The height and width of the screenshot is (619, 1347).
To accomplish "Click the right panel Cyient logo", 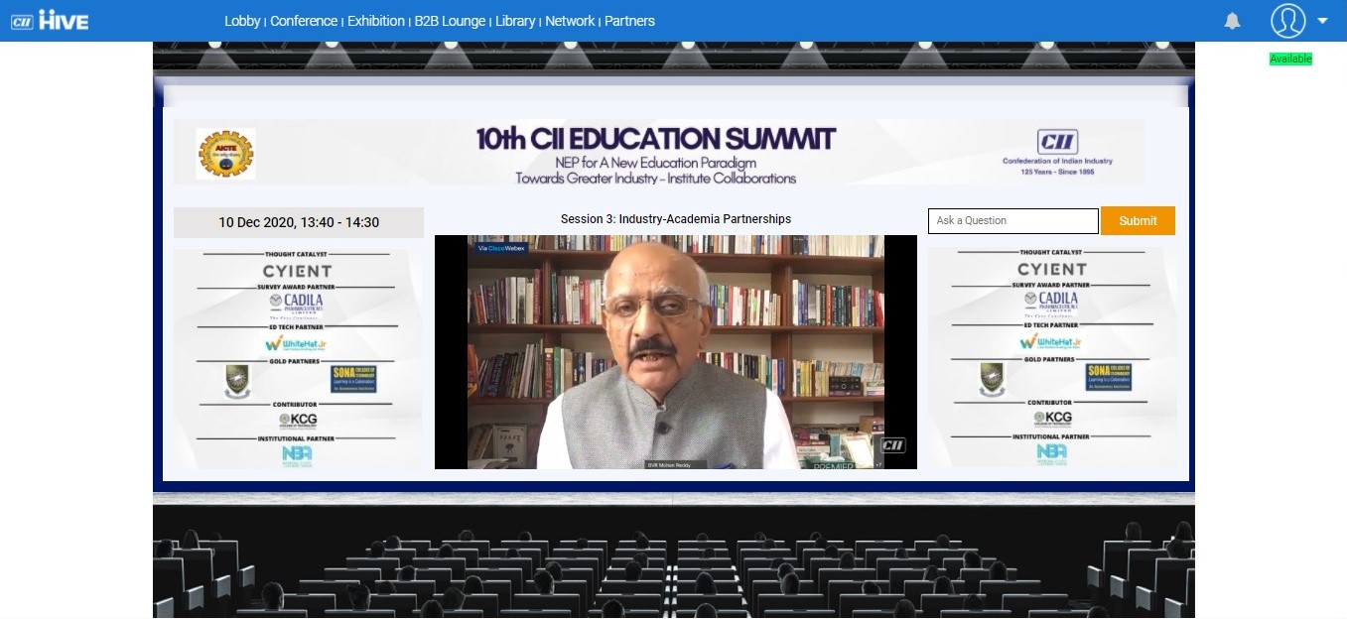I will click(x=1051, y=269).
